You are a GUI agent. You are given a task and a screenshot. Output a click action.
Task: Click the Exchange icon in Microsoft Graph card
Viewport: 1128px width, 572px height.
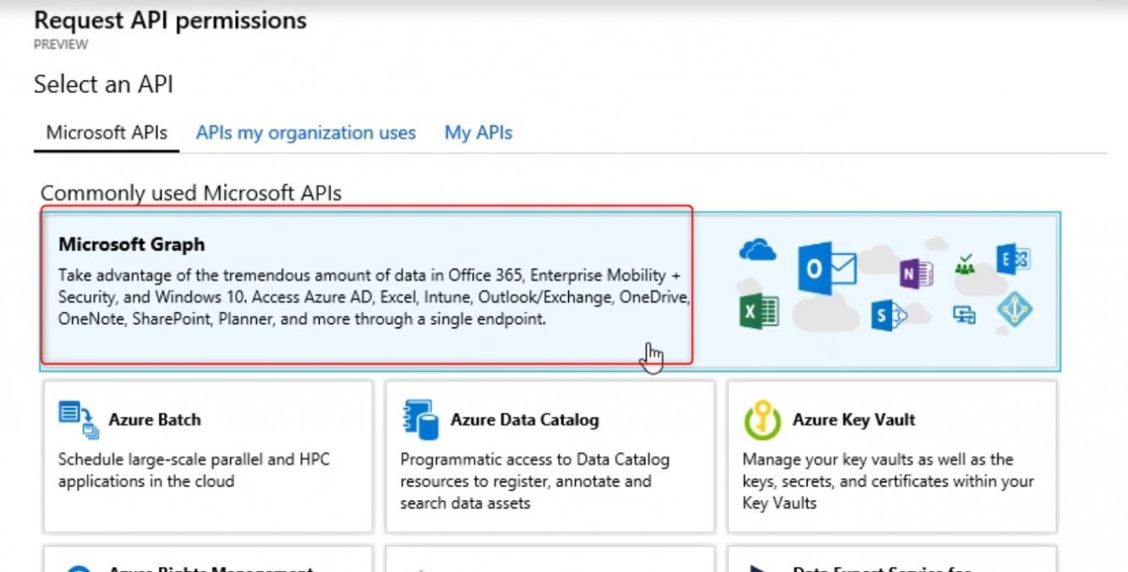[x=1014, y=260]
